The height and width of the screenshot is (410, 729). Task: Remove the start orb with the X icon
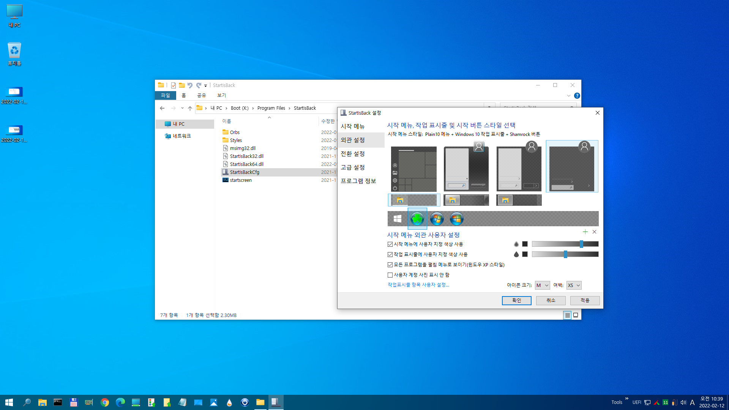(595, 232)
